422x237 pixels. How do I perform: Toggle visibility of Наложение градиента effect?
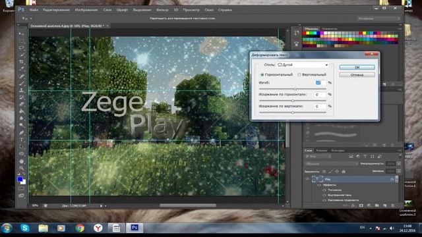click(324, 200)
